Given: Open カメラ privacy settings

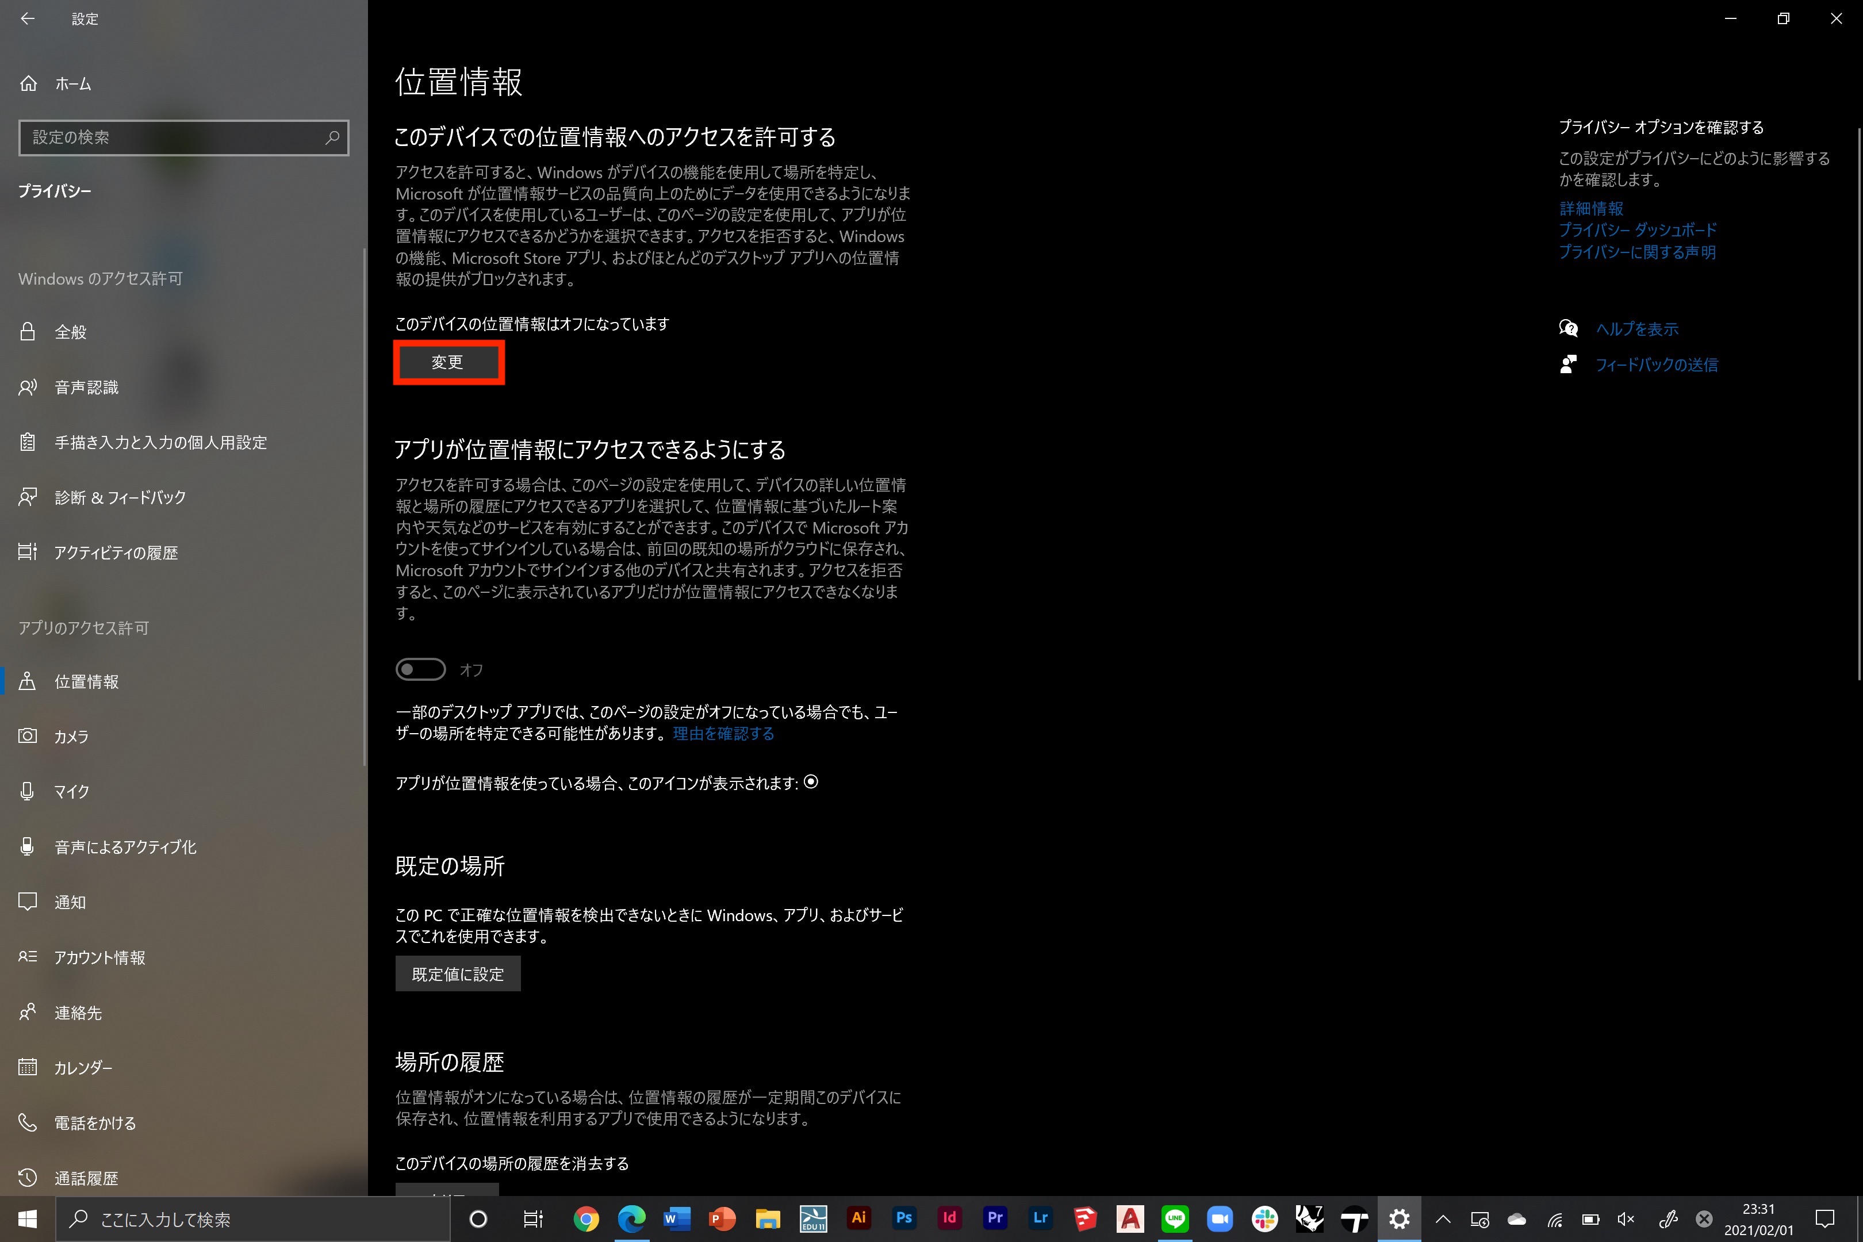Looking at the screenshot, I should 71,737.
